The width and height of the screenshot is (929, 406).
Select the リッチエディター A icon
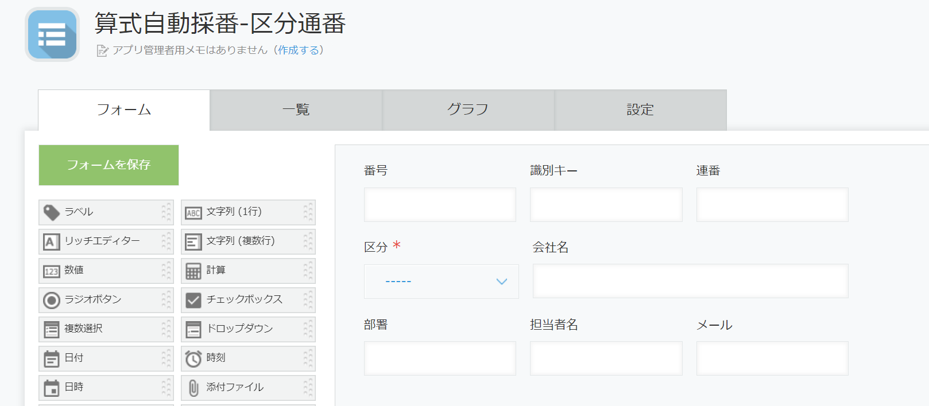coord(52,242)
